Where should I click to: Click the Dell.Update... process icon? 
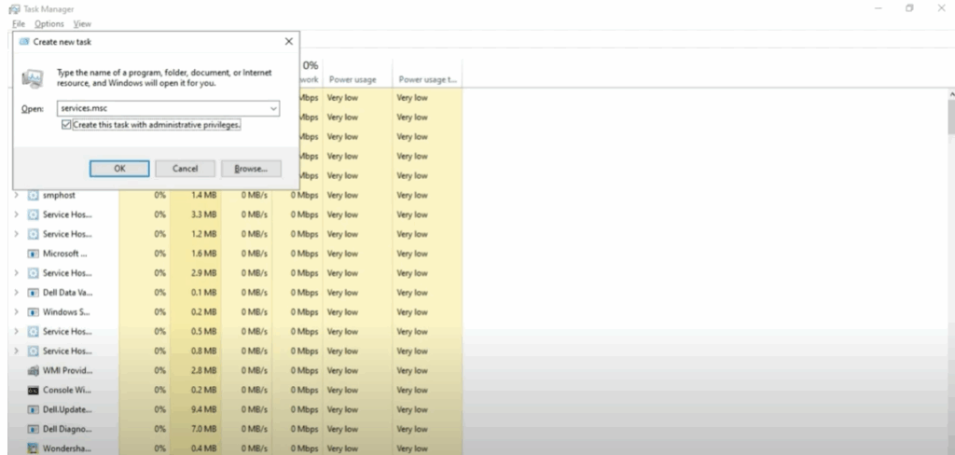(x=33, y=410)
